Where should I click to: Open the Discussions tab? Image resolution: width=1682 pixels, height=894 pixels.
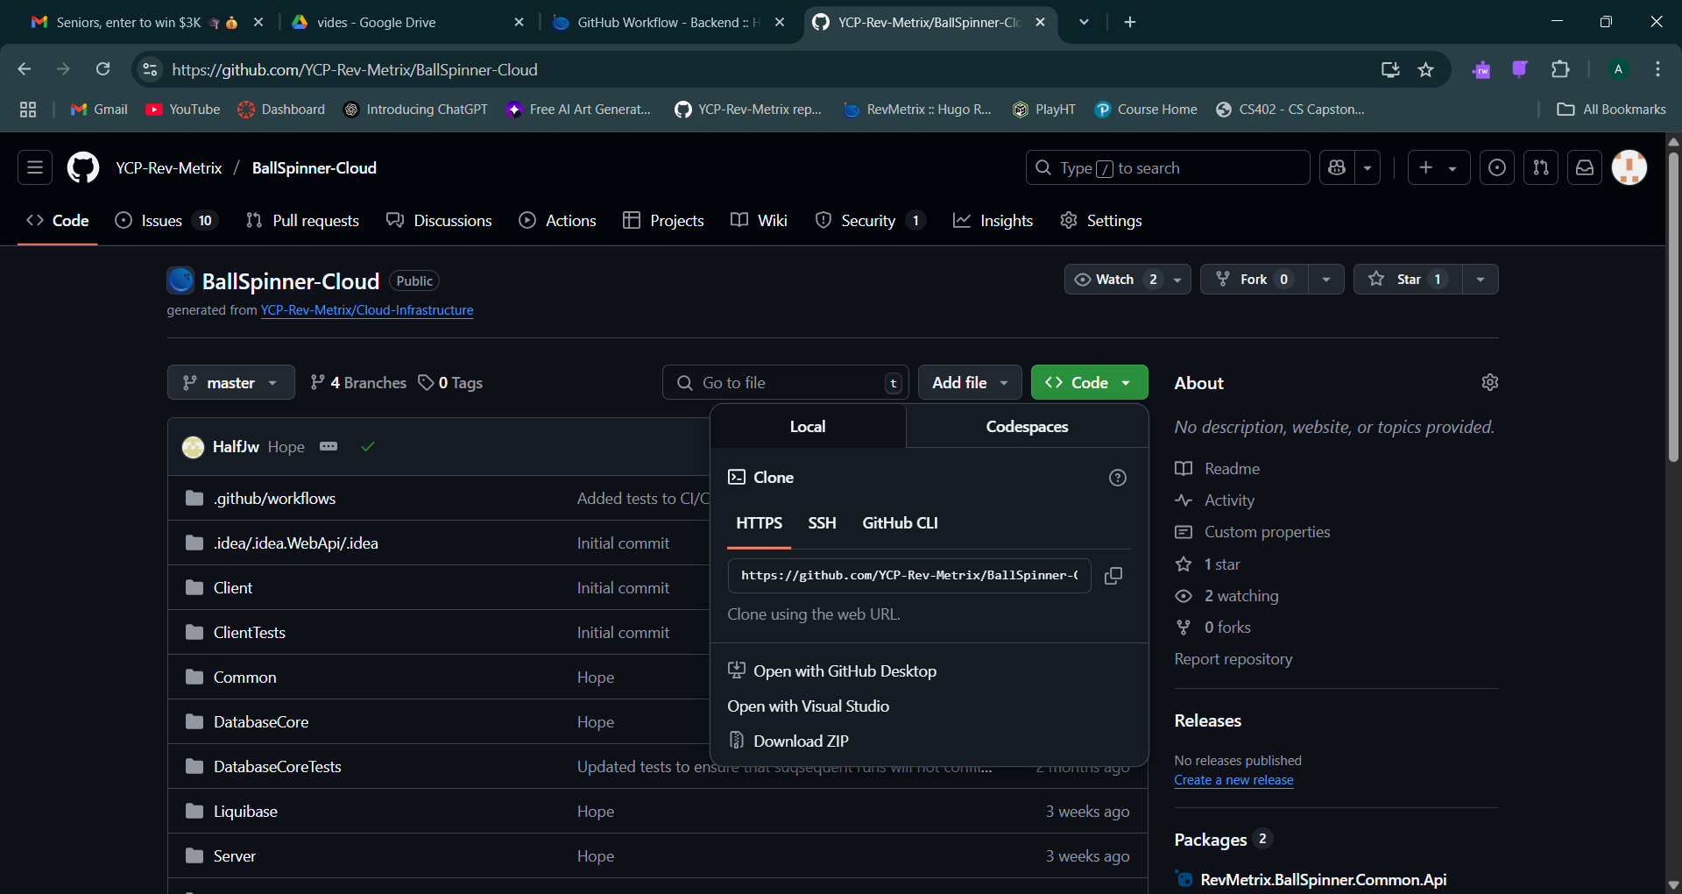440,221
